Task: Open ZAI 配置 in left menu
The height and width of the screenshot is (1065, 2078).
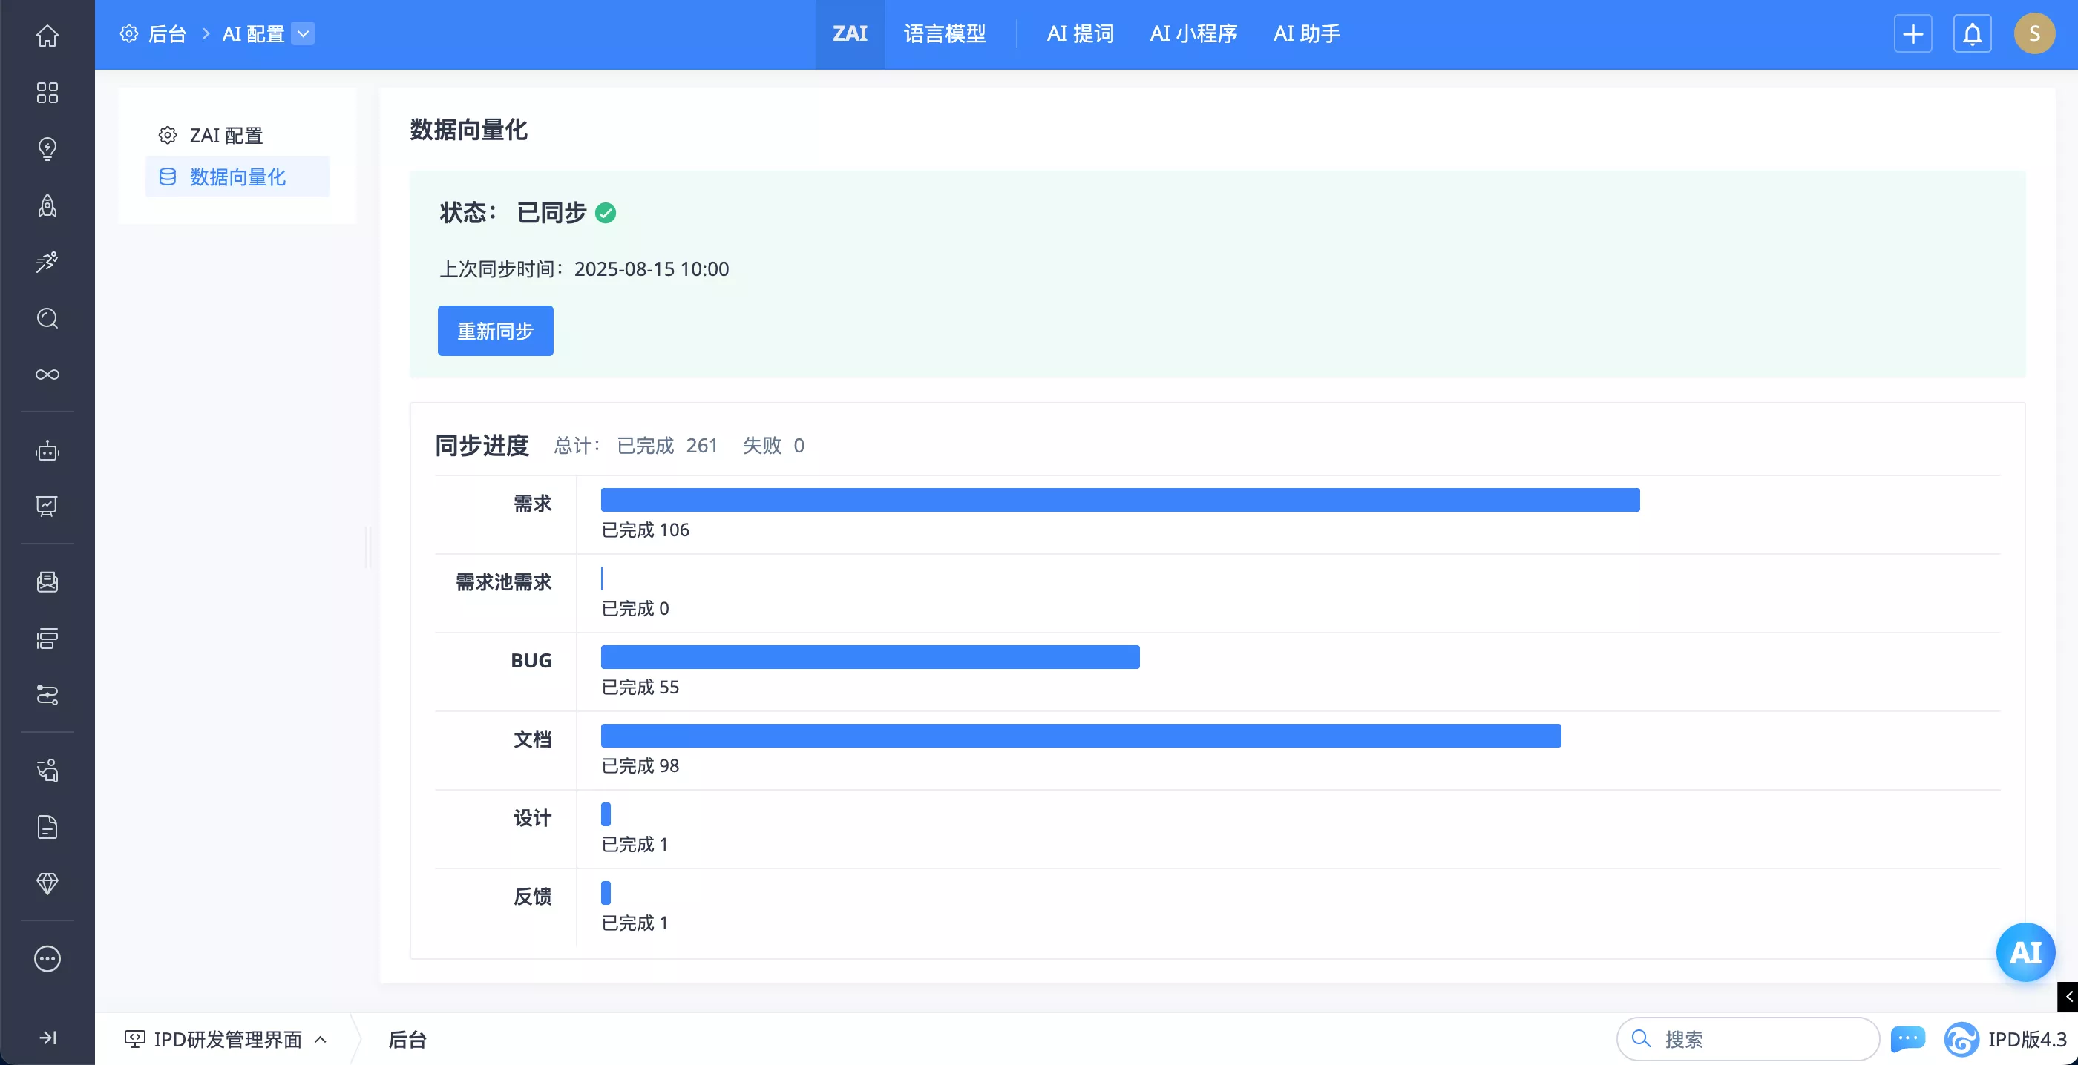Action: 226,136
